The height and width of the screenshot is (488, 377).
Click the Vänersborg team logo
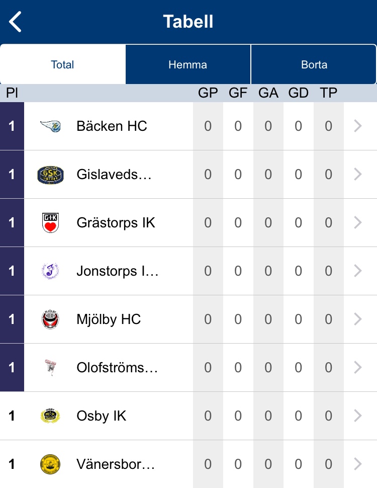point(50,464)
